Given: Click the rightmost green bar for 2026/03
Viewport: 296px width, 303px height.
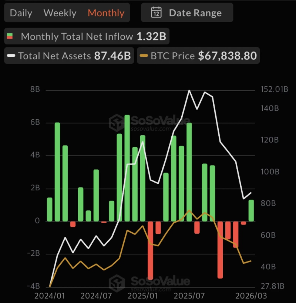Looking at the screenshot, I should pos(251,210).
